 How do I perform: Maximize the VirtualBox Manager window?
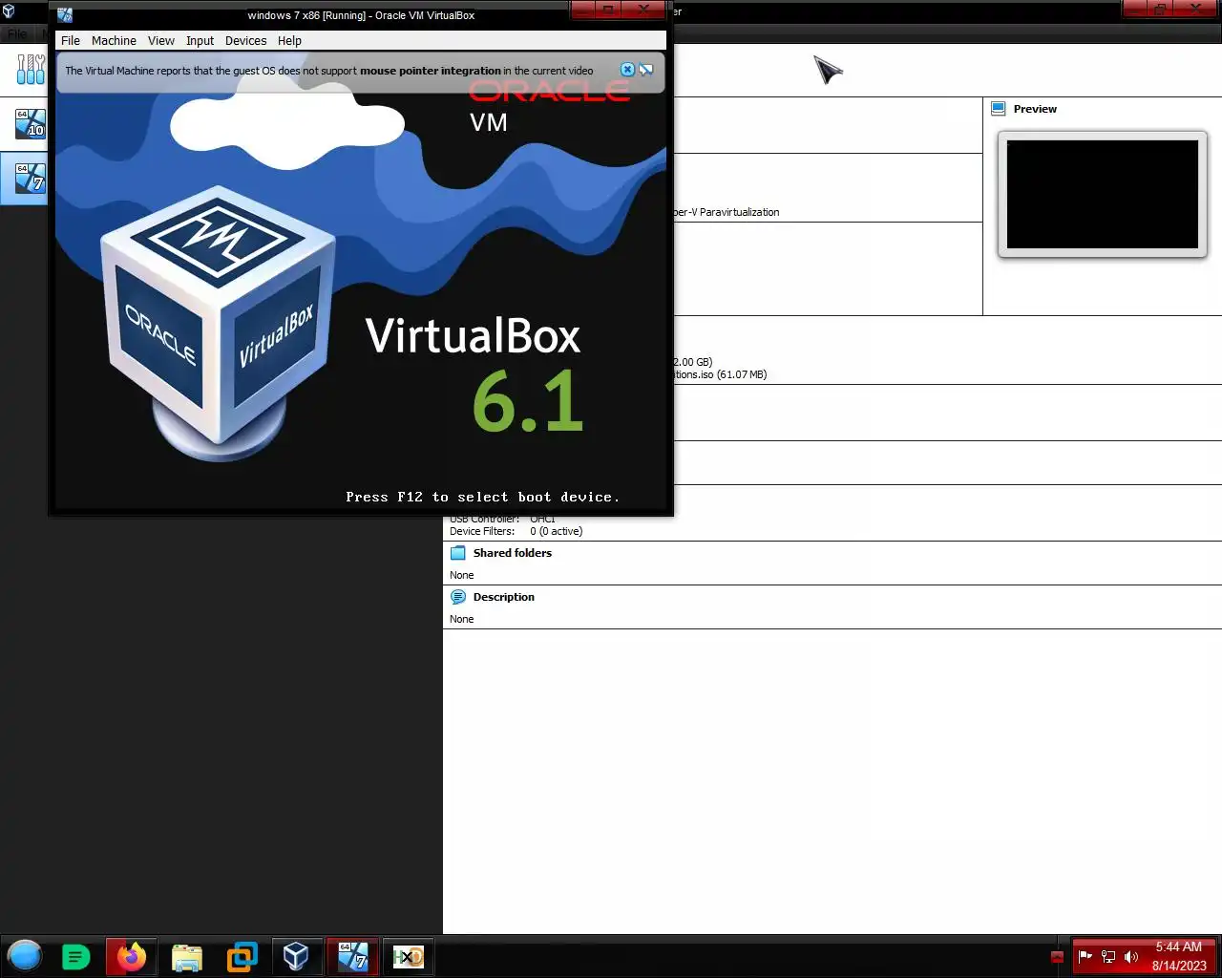1160,9
